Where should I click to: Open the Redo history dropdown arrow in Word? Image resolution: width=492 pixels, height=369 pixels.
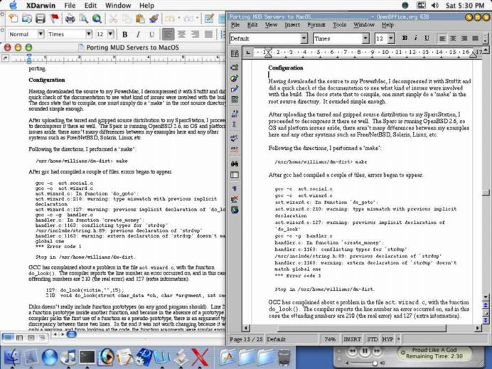(x=197, y=18)
